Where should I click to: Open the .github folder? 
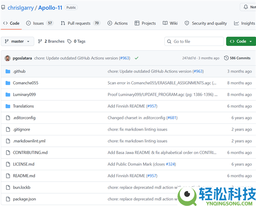point(19,72)
